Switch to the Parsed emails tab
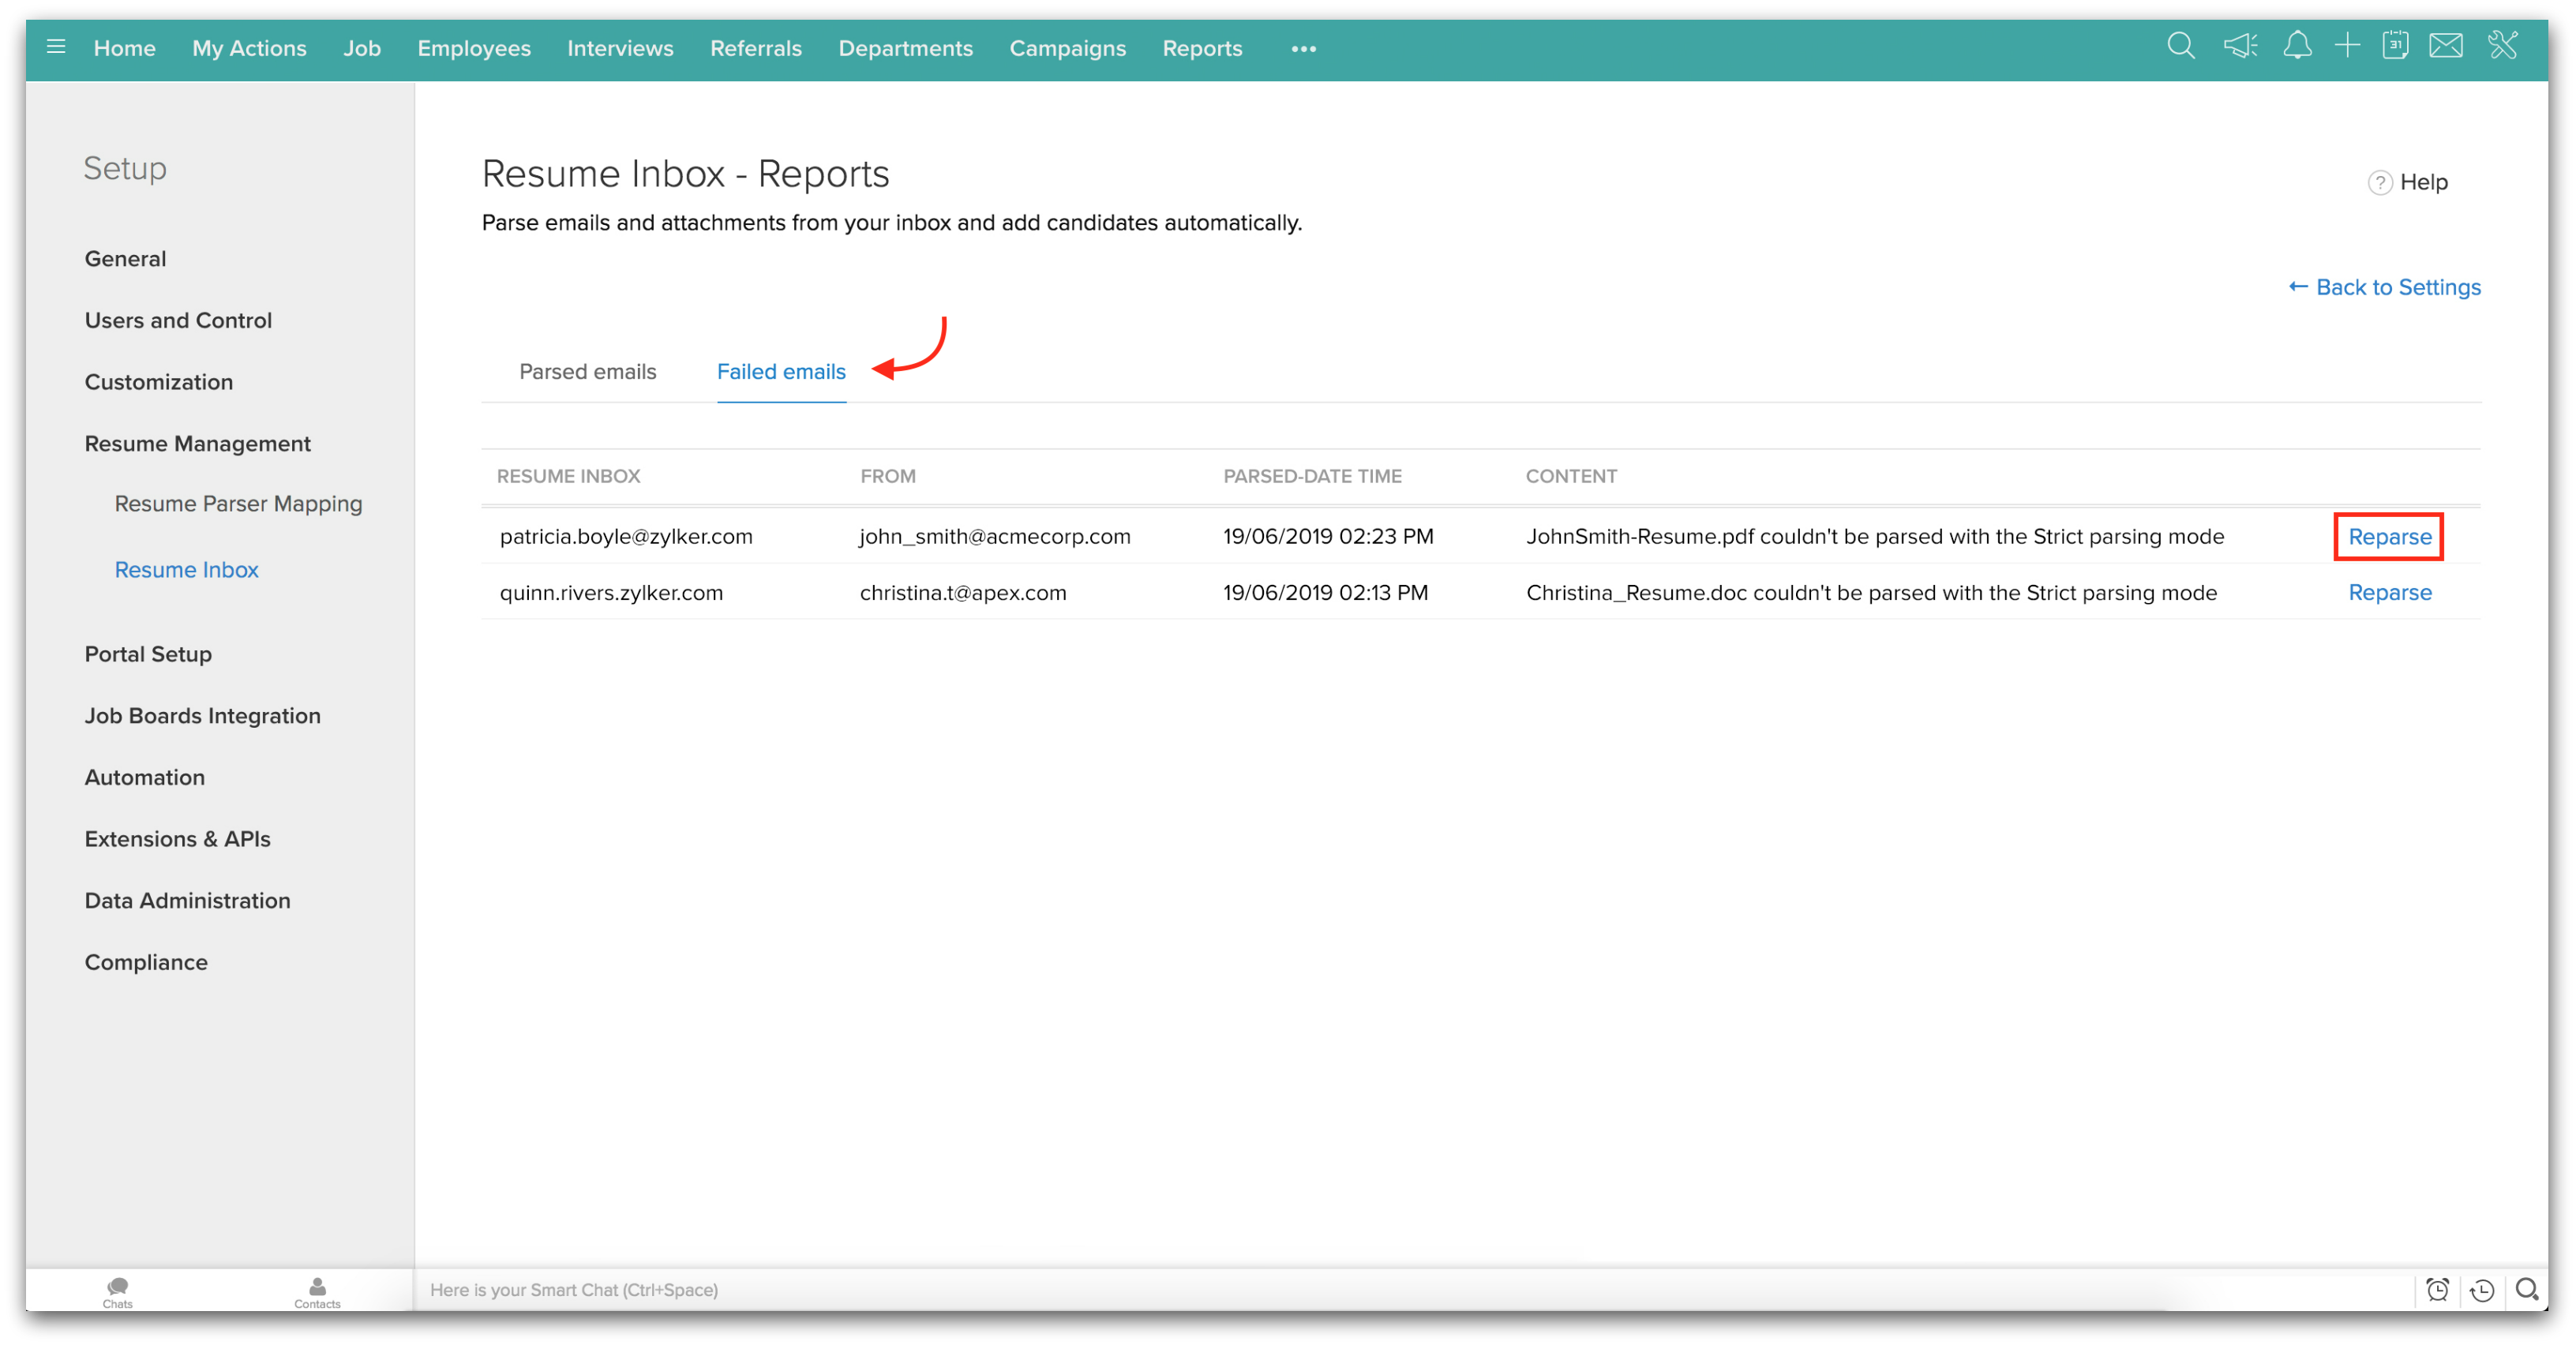 587,372
